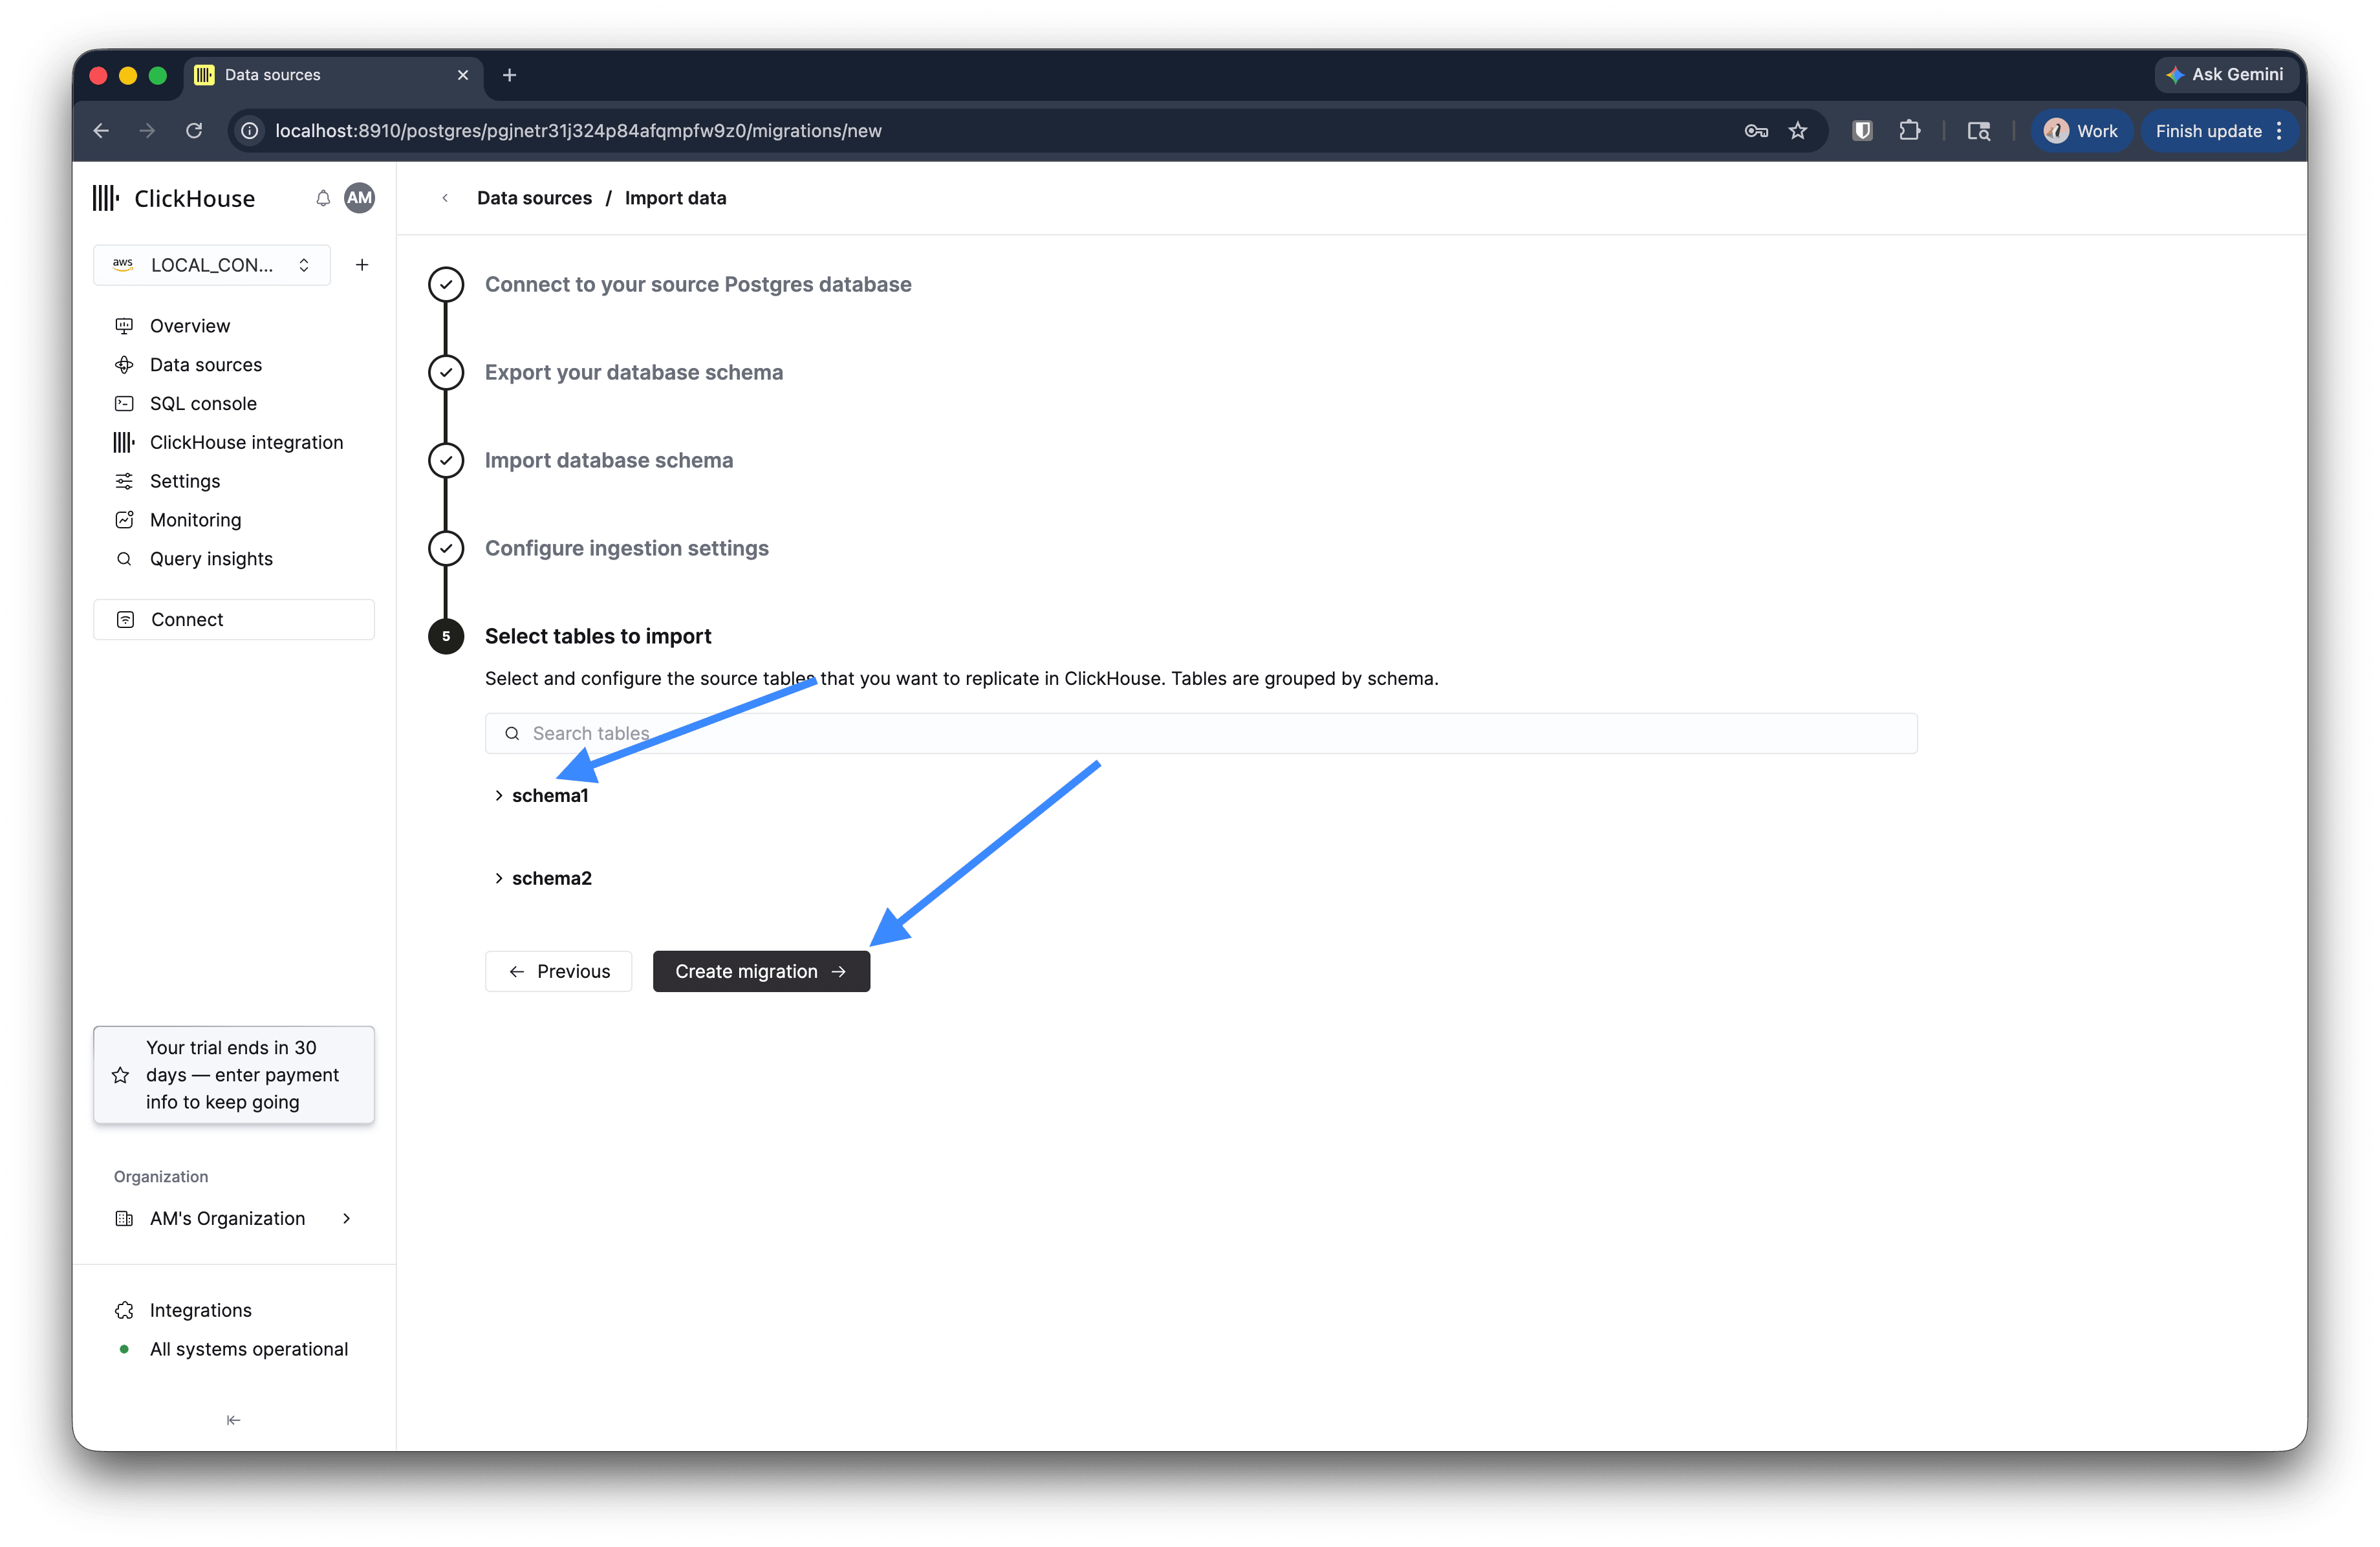Click the trial payment info banner

pos(234,1075)
